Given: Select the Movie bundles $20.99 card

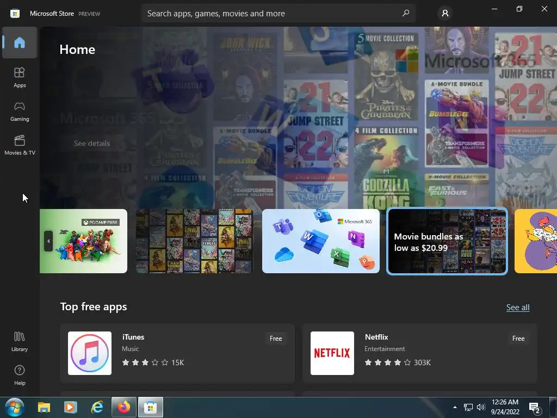Looking at the screenshot, I should pos(447,241).
